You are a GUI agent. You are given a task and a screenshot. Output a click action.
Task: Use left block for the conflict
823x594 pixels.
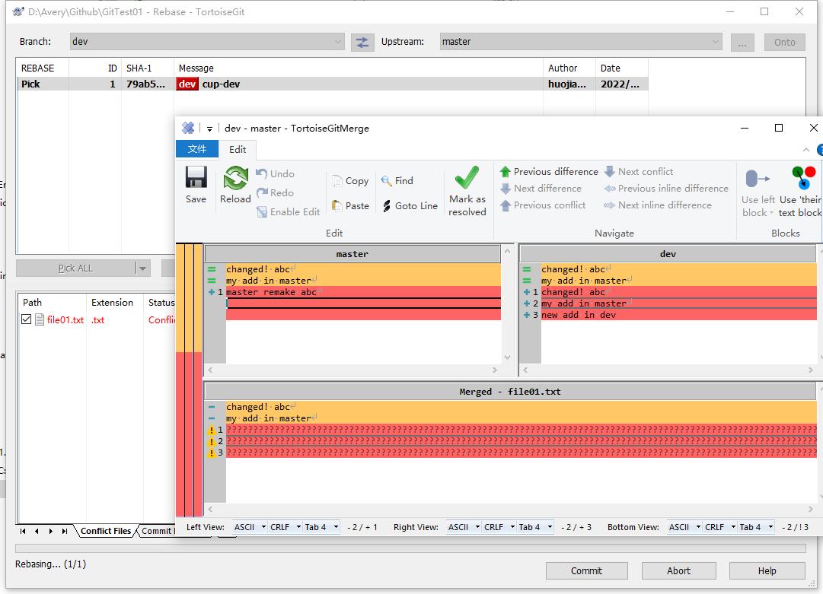tap(758, 192)
